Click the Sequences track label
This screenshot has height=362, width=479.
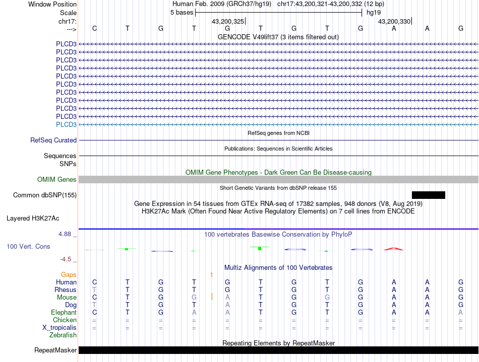click(x=60, y=156)
